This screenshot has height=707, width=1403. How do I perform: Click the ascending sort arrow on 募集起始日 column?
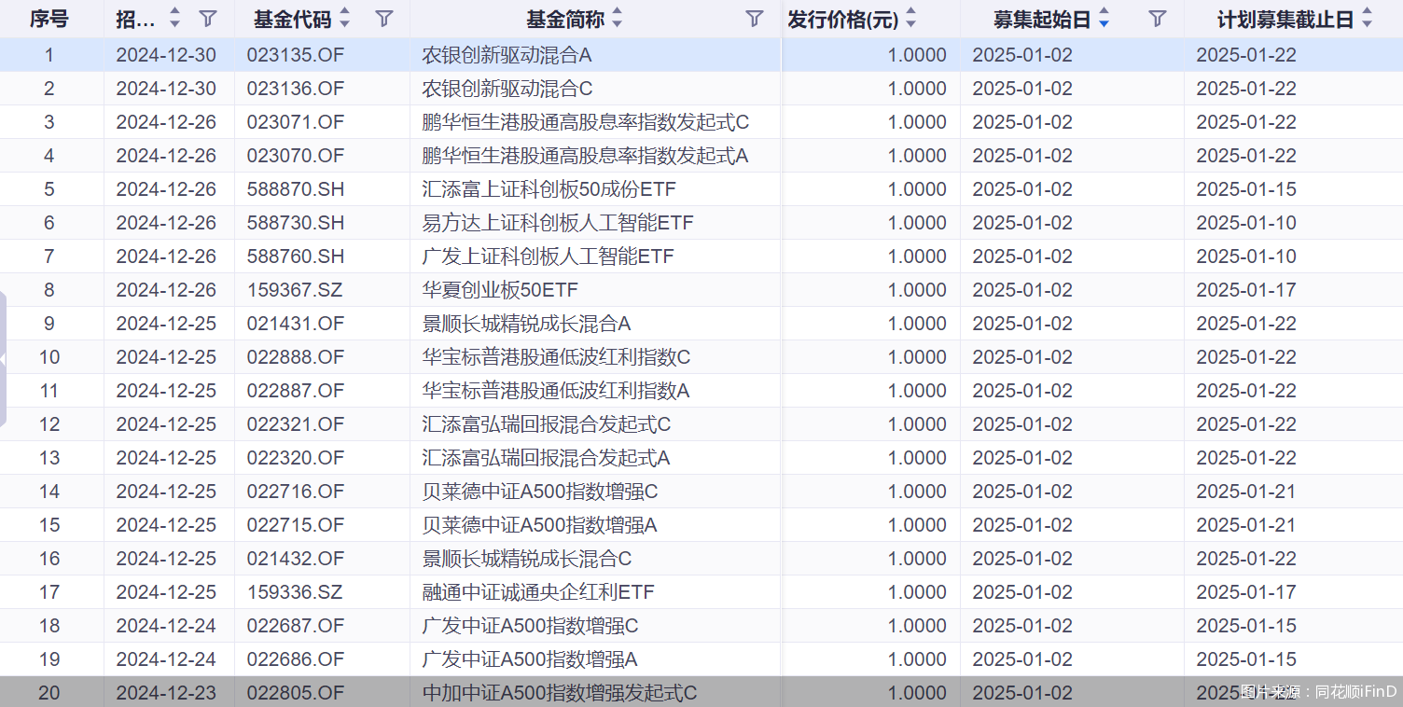coord(1104,12)
